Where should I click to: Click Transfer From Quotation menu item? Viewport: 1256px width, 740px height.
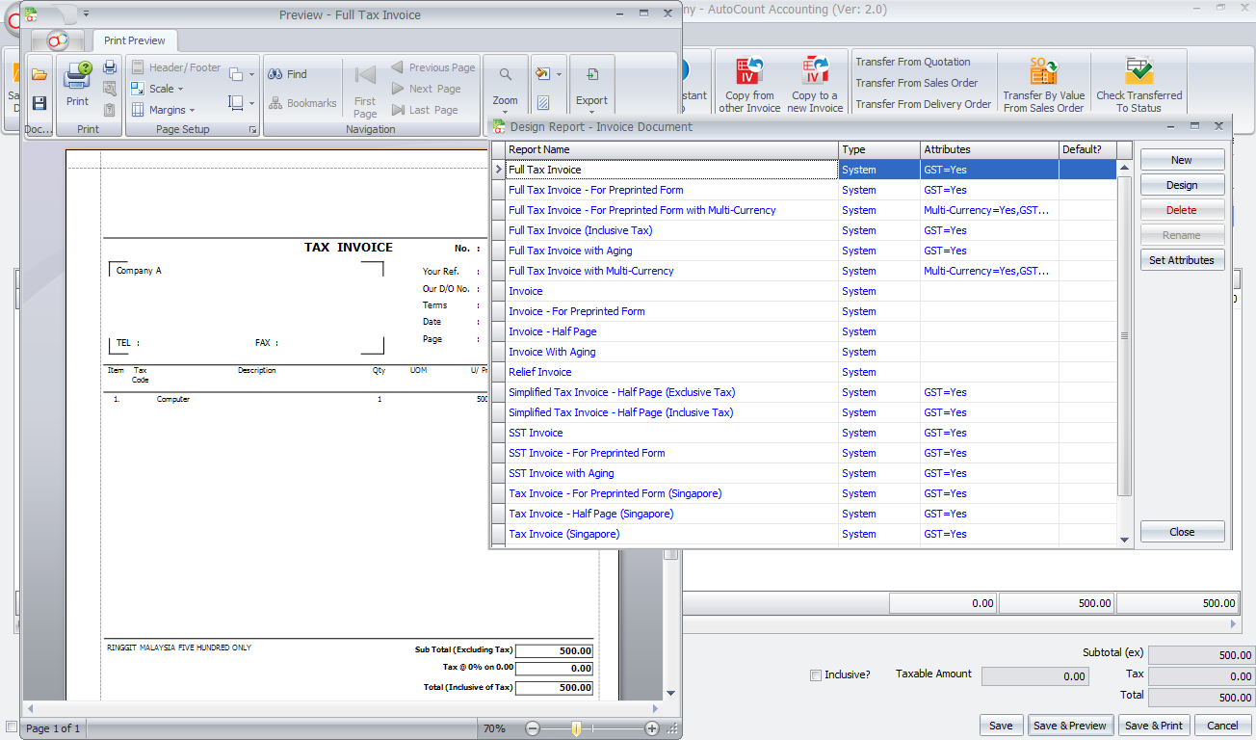[x=913, y=62]
